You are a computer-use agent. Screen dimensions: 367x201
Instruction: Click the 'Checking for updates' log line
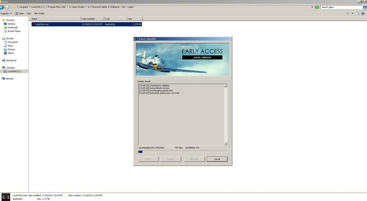154,86
